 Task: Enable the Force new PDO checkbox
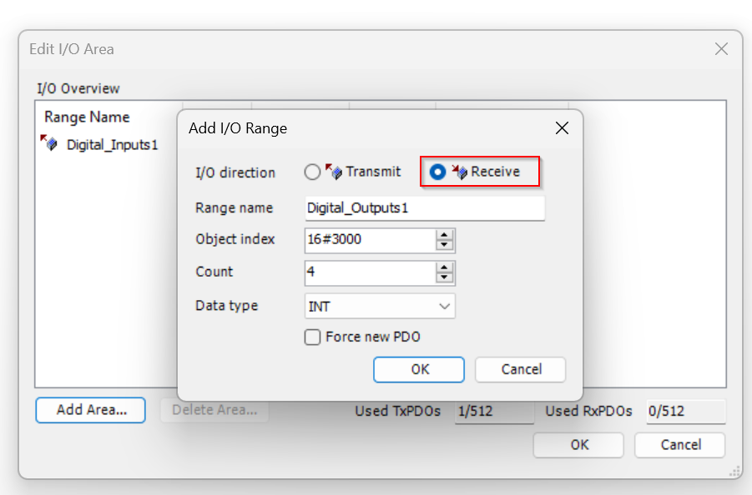pos(312,337)
